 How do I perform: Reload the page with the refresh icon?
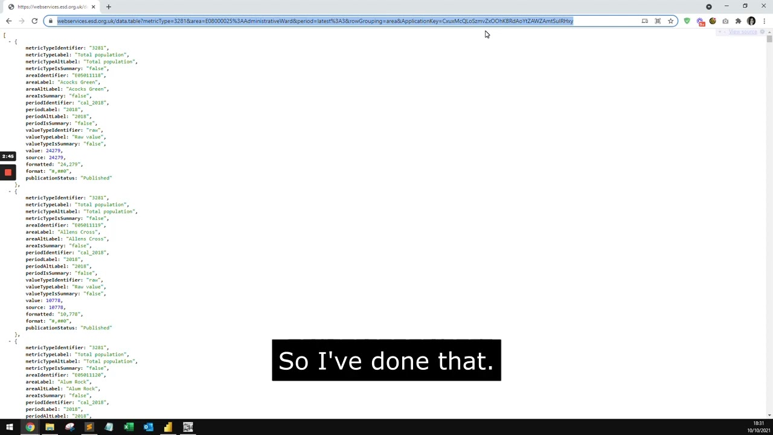pos(34,21)
